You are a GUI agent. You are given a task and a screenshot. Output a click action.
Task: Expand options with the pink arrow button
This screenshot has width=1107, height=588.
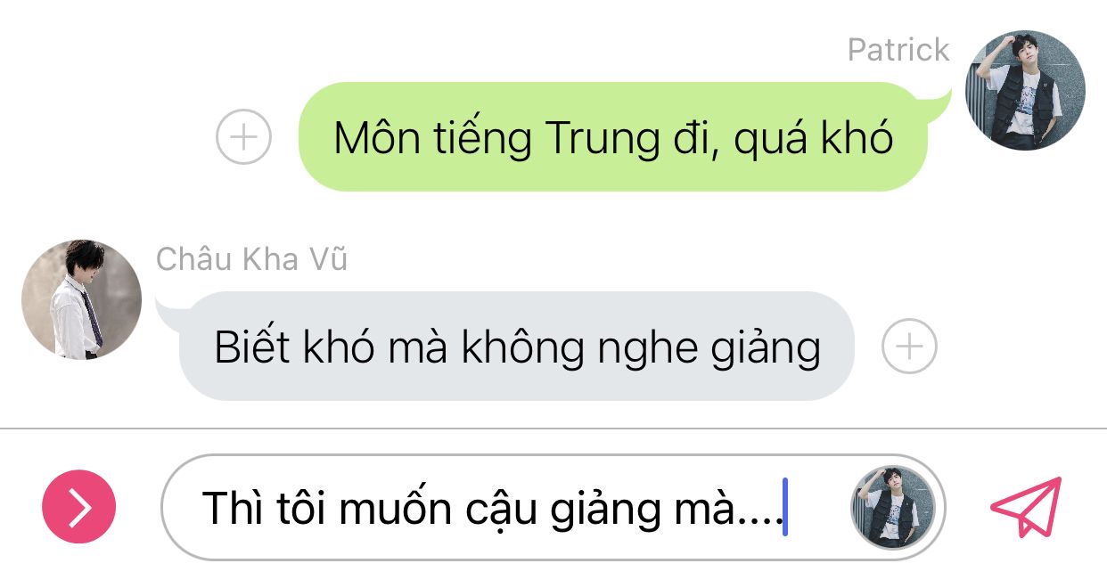click(78, 506)
